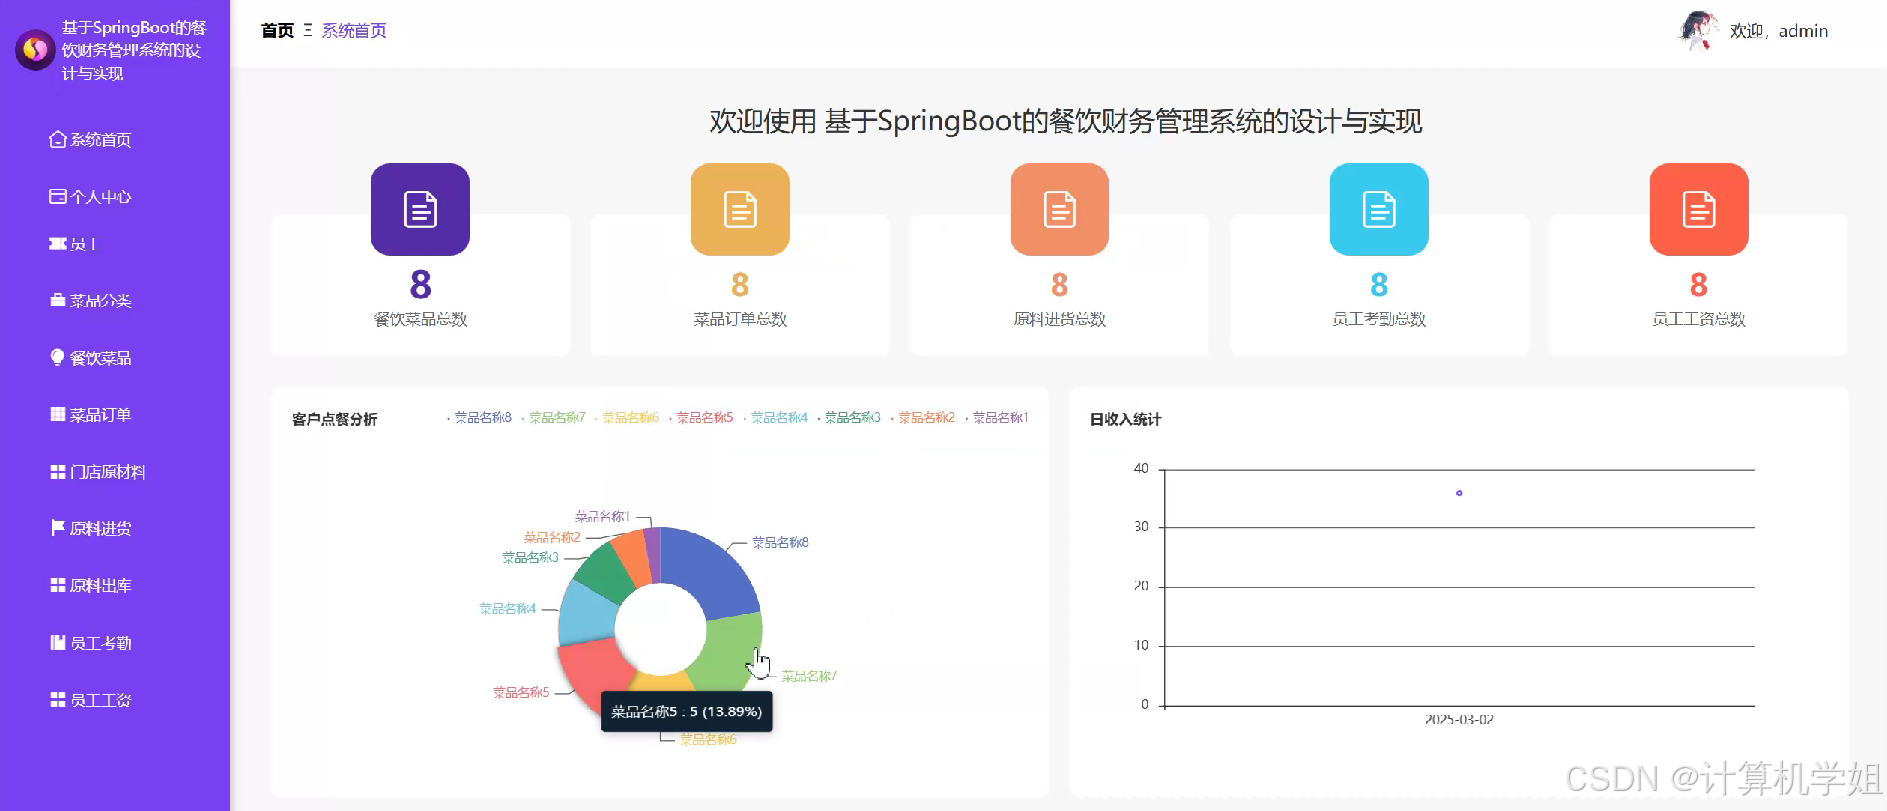Open the 菜品分类 menu item
The height and width of the screenshot is (811, 1887).
[100, 301]
